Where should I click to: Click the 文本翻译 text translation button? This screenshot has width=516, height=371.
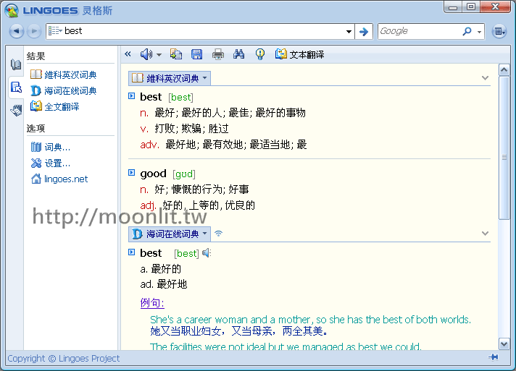[299, 54]
